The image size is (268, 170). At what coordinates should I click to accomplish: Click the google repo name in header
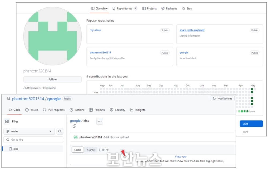point(54,99)
